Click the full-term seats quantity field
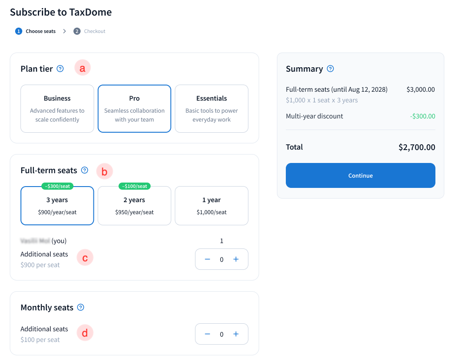Image resolution: width=455 pixels, height=362 pixels. [222, 259]
